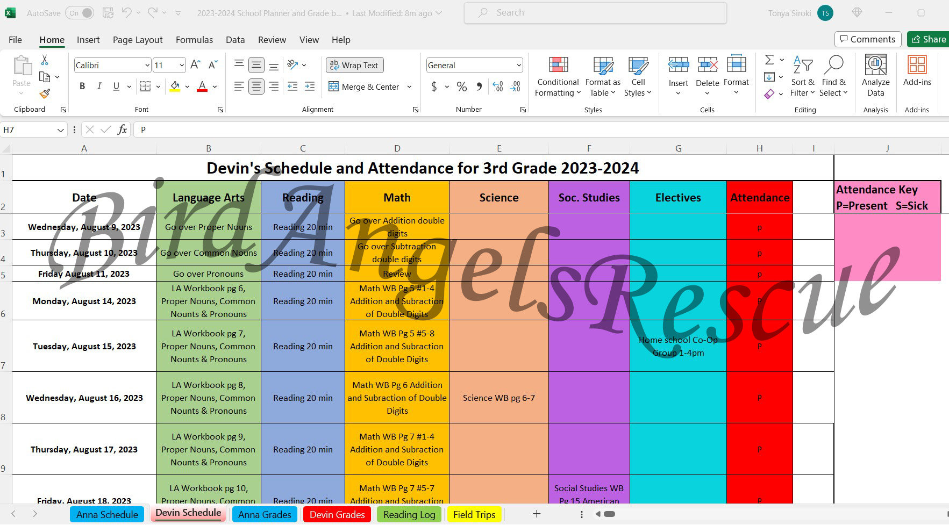
Task: Select cell with 'Science WB pg 6-7'
Action: tap(498, 398)
